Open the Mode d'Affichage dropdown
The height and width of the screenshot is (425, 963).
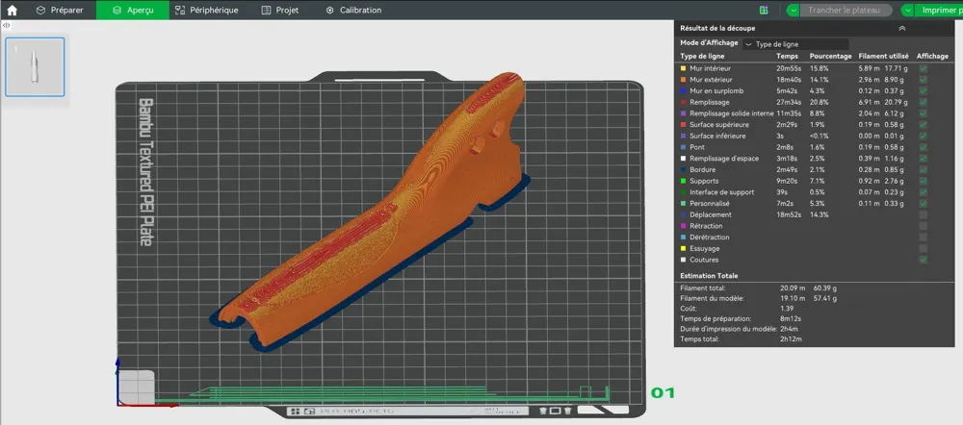796,44
